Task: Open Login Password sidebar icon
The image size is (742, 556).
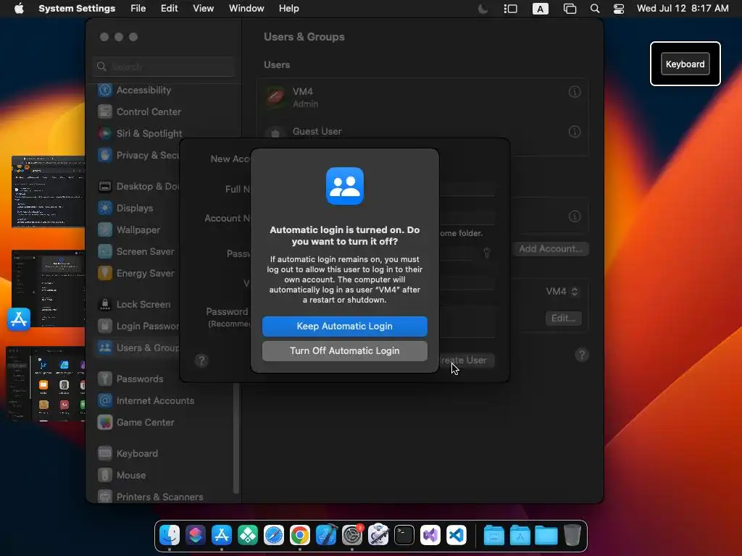Action: coord(105,327)
